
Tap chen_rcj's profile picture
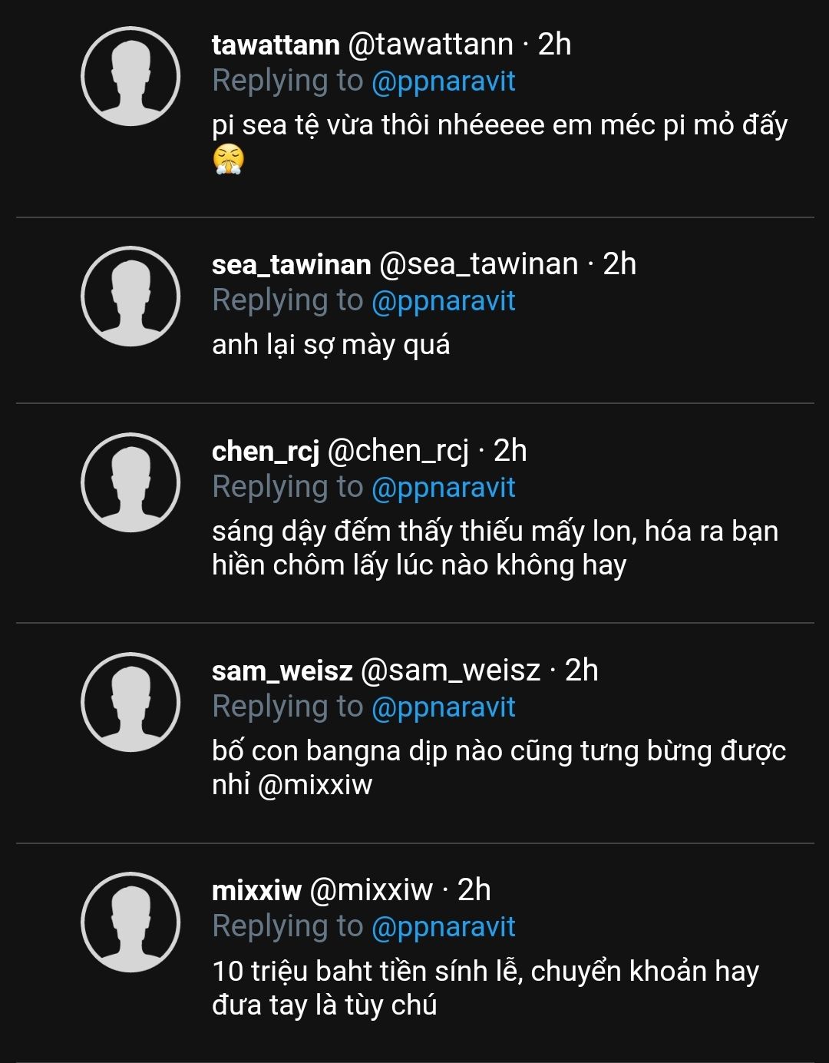[x=130, y=483]
